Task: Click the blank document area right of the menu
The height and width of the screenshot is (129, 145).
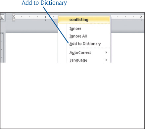Action: [127, 47]
